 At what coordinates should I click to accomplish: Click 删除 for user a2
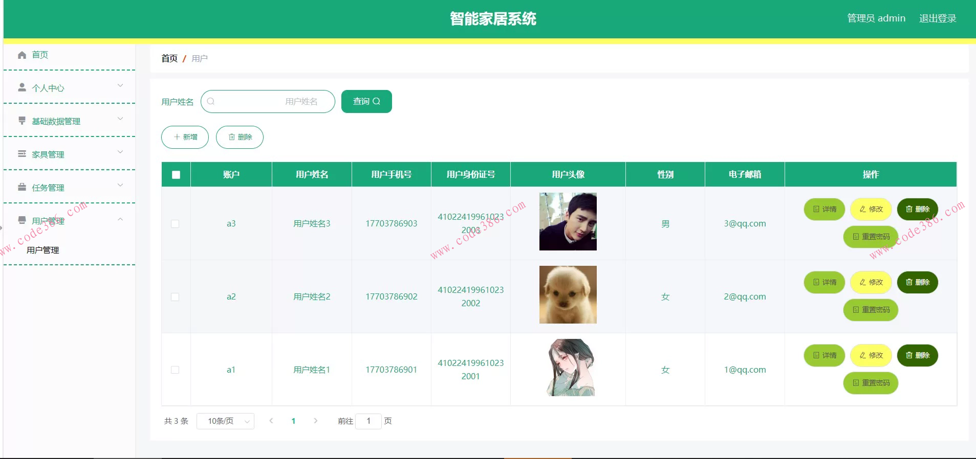pyautogui.click(x=918, y=282)
